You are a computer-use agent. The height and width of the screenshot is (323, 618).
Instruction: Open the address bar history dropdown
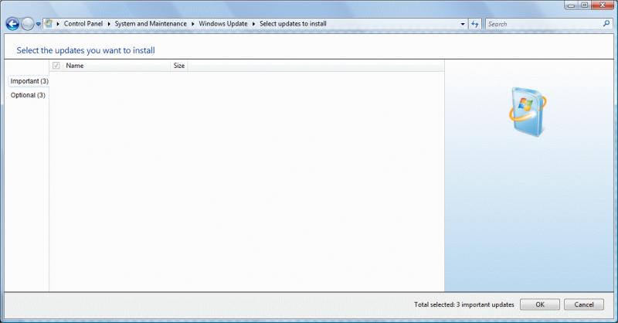tap(463, 24)
